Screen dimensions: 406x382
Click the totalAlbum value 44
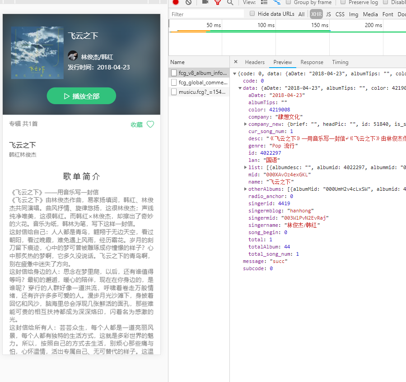[x=287, y=247]
